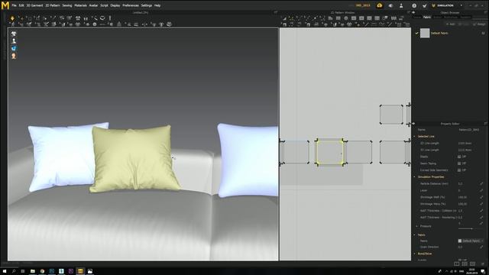Click the grid icon in 2D toolbar bottom row
The height and width of the screenshot is (275, 489).
pos(400,24)
